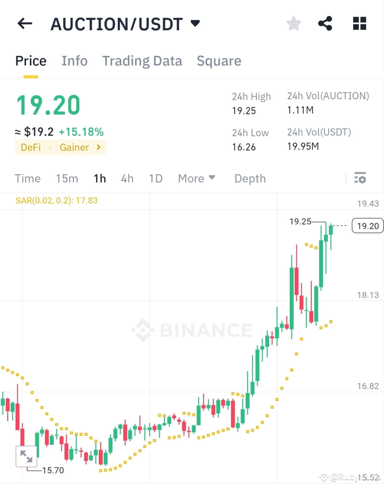The width and height of the screenshot is (384, 485).
Task: Open chart indicator settings icon above price axis
Action: click(x=360, y=178)
